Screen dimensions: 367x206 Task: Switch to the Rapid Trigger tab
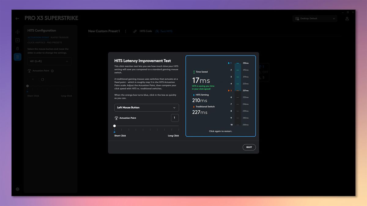[60, 38]
